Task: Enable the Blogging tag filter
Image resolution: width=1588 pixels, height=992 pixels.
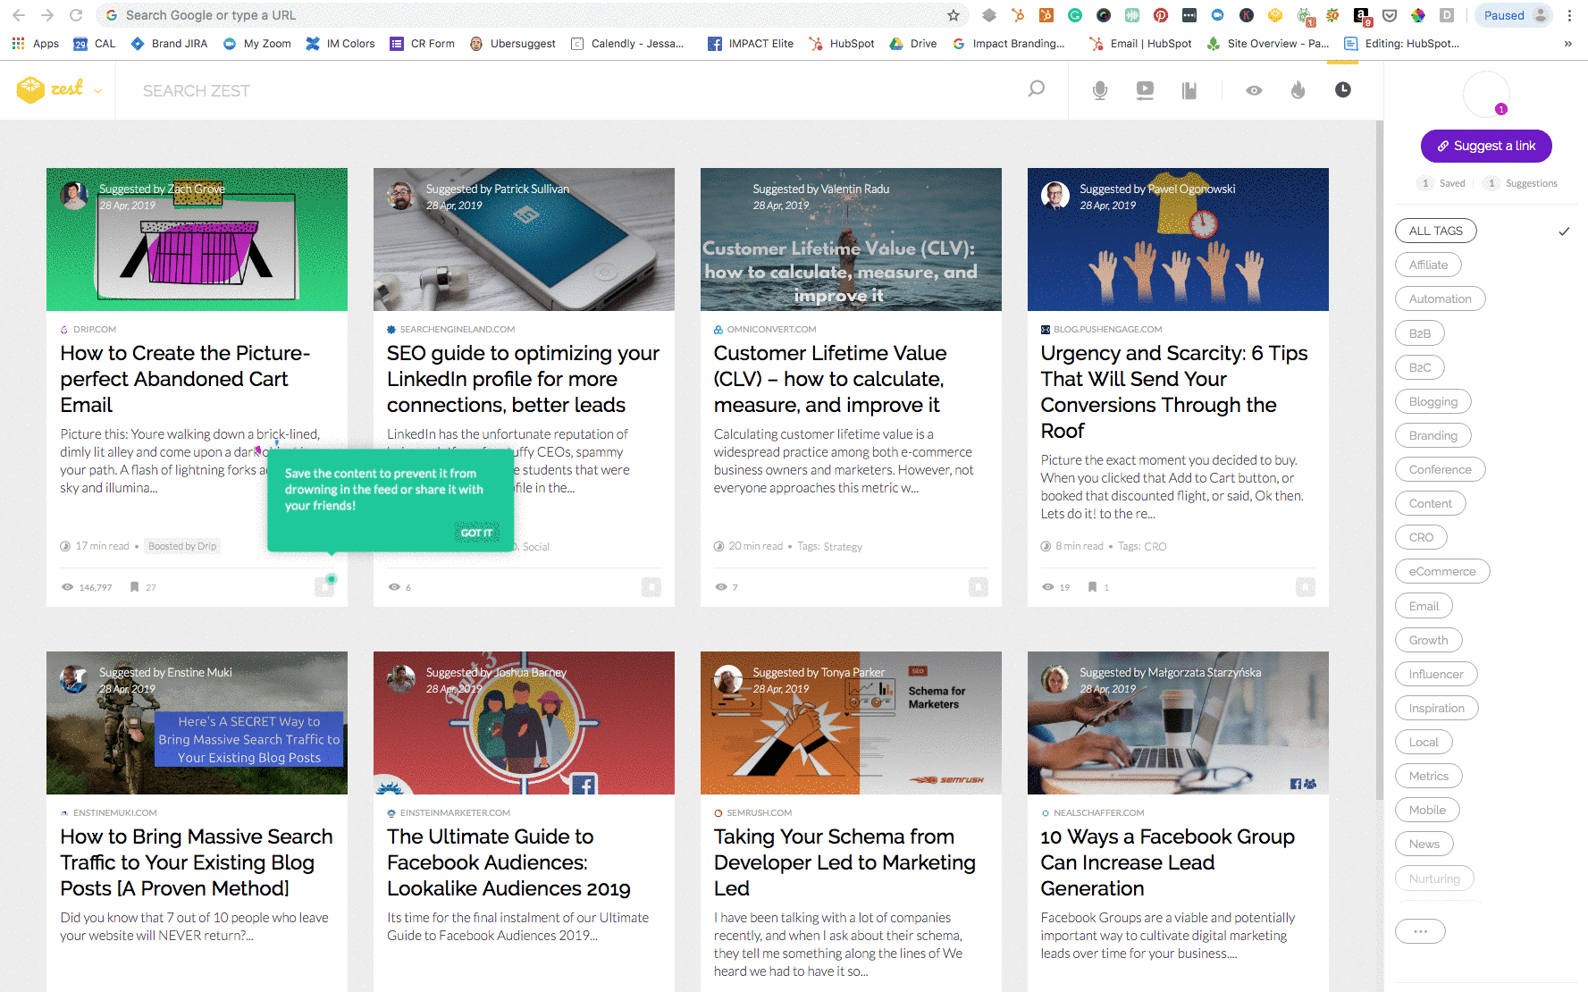Action: click(x=1433, y=401)
